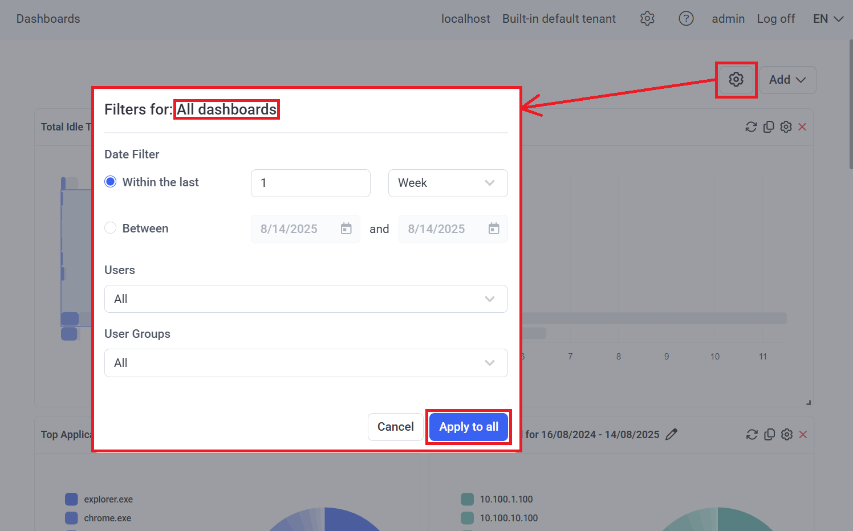The height and width of the screenshot is (531, 853).
Task: Click the global settings gear in header
Action: pos(647,19)
